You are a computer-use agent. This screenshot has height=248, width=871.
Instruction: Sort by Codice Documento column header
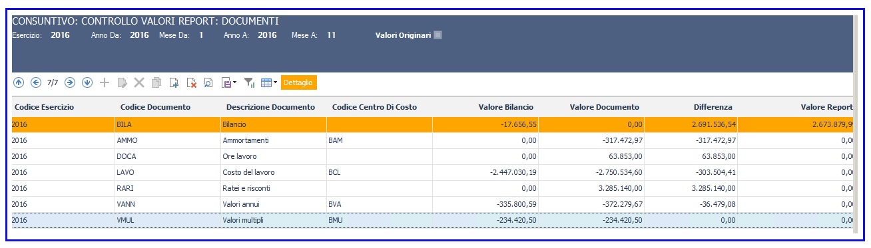point(155,107)
